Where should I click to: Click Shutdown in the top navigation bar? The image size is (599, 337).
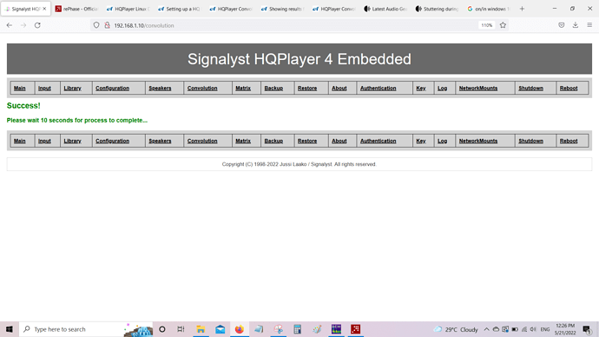tap(530, 89)
